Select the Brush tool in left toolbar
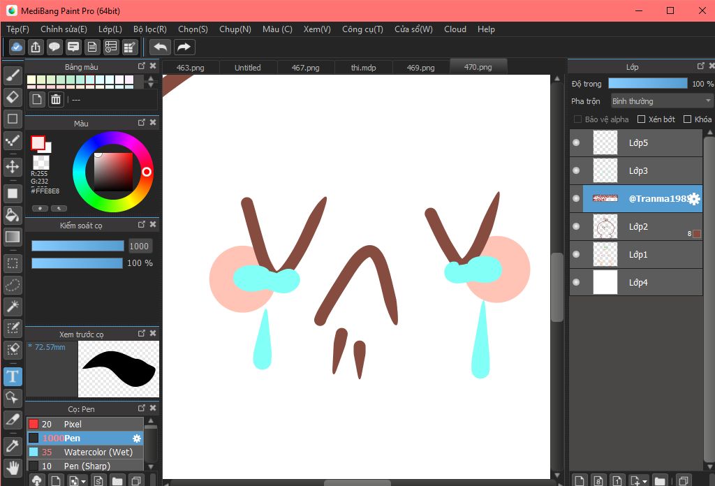The image size is (715, 486). pyautogui.click(x=13, y=75)
